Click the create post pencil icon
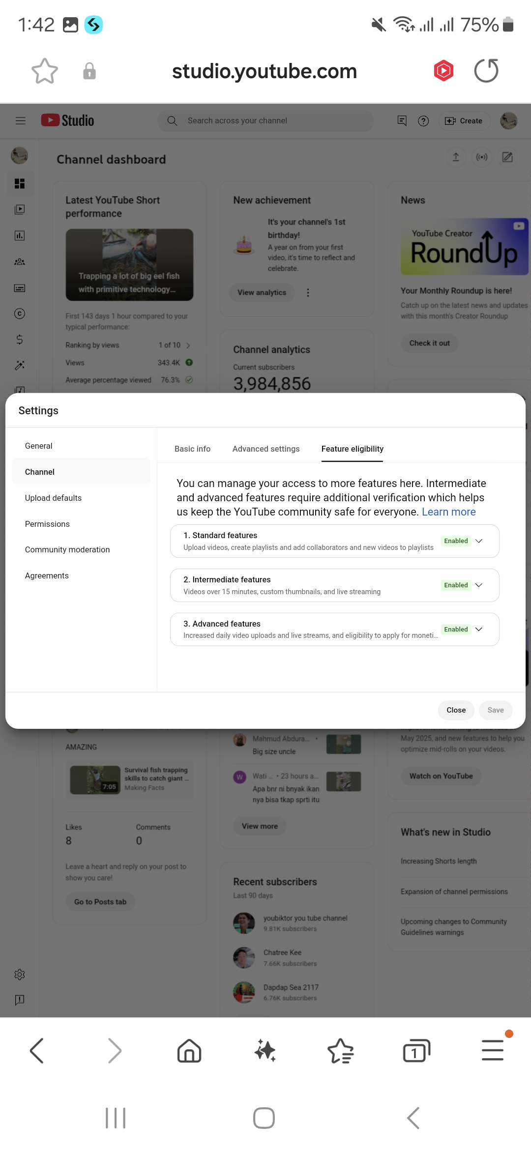The image size is (531, 1150). point(507,157)
